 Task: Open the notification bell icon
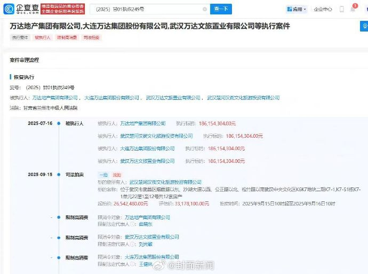pos(353,9)
